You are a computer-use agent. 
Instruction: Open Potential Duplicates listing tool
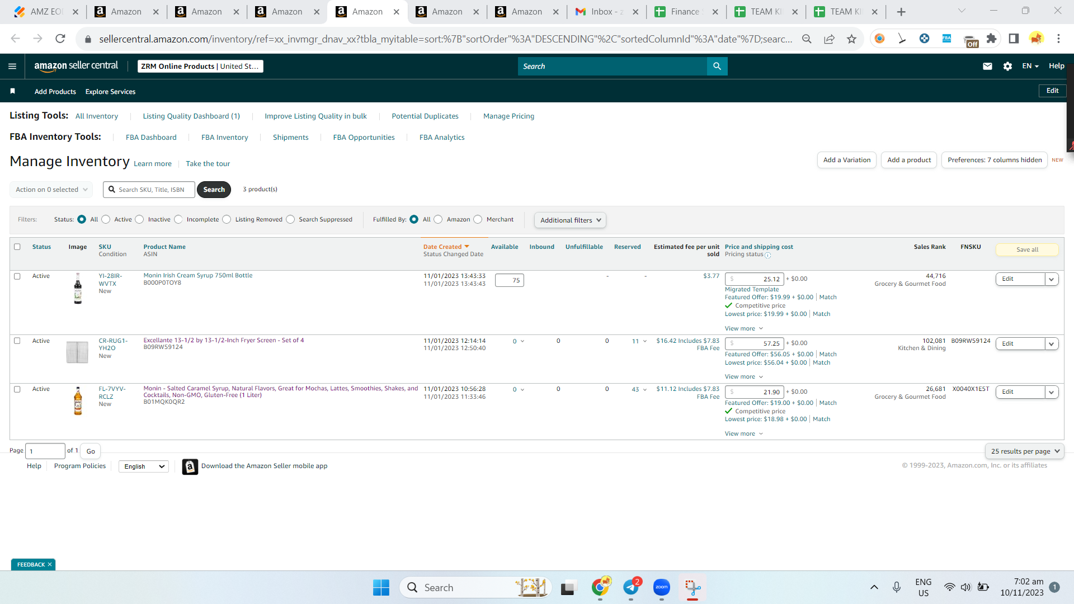click(425, 116)
